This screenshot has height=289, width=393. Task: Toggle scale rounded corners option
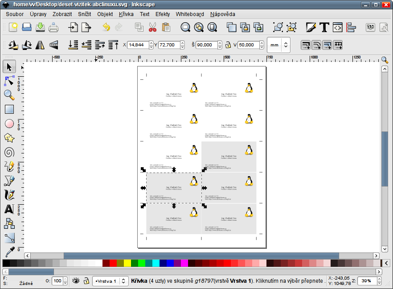[316, 45]
